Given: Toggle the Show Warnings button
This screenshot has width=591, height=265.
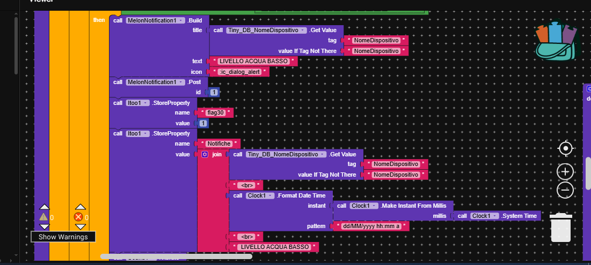Looking at the screenshot, I should pos(63,237).
